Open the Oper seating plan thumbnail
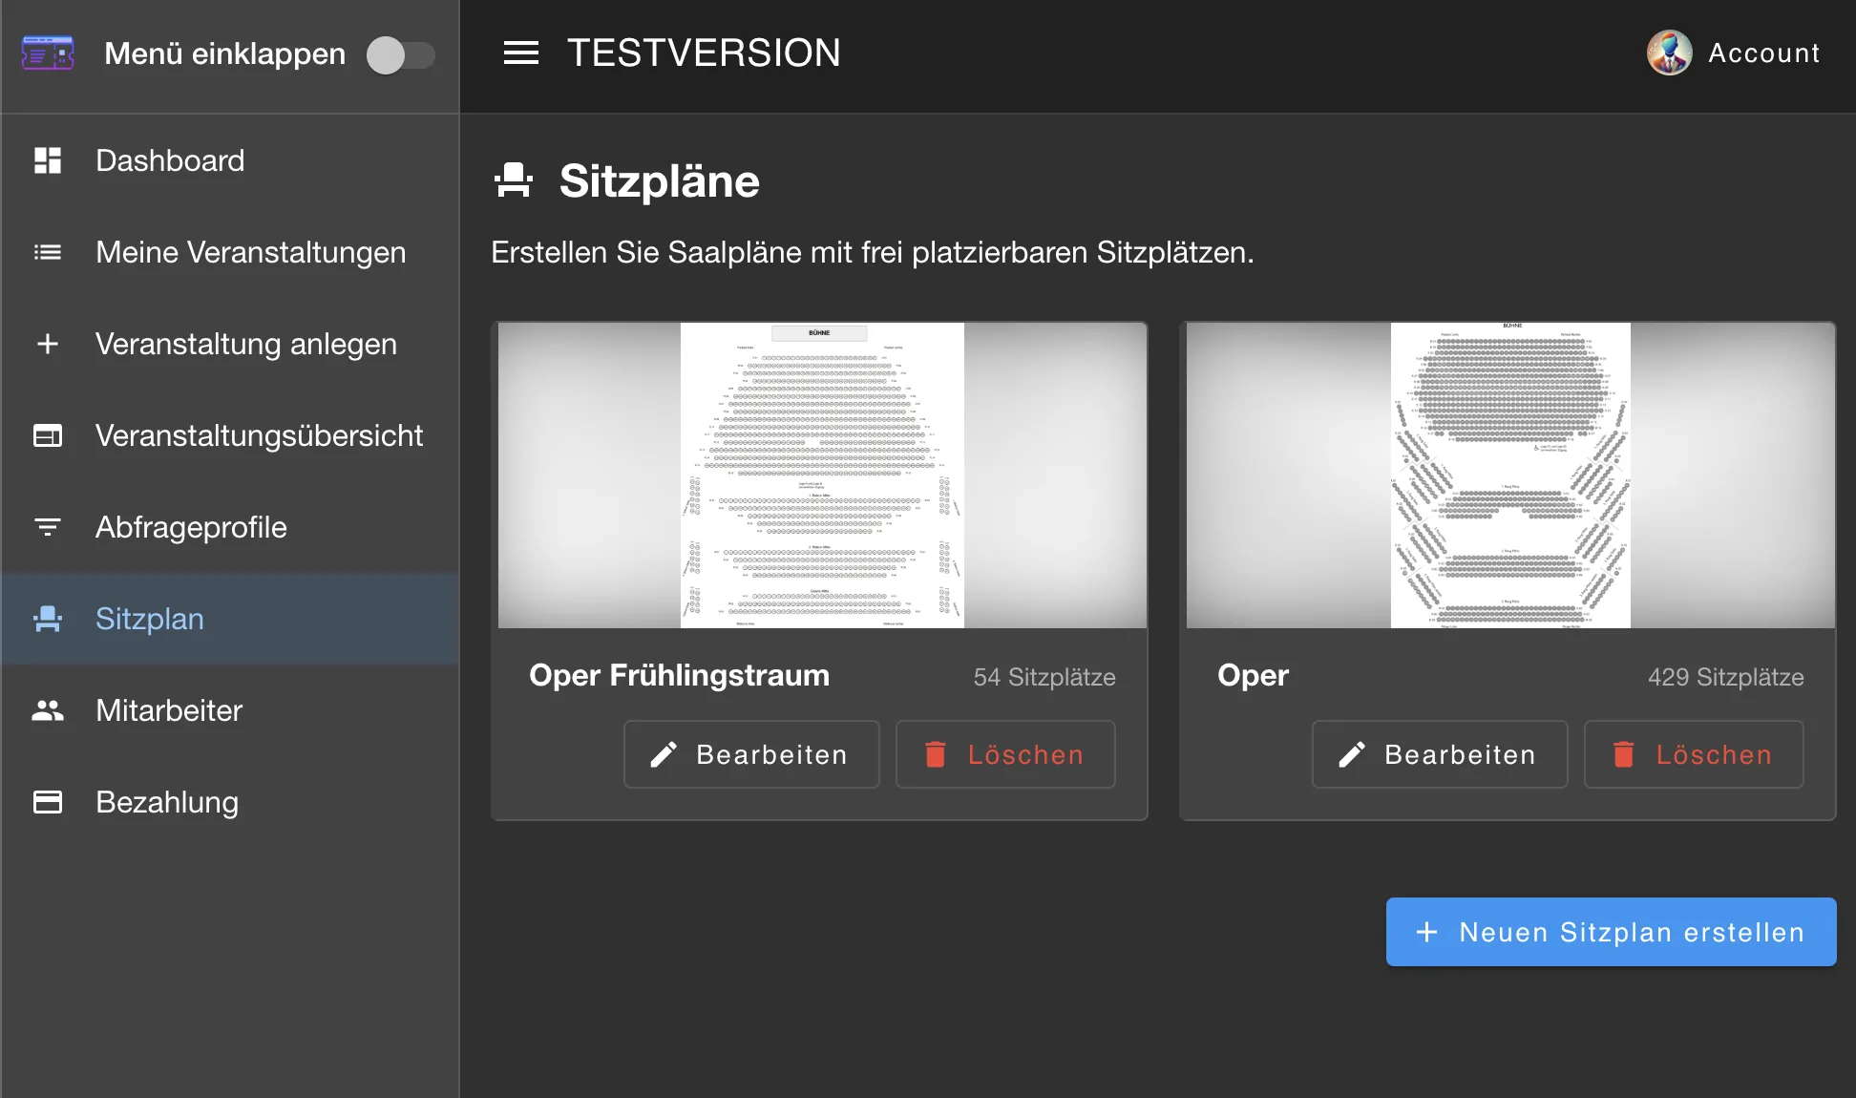This screenshot has width=1856, height=1098. click(1510, 475)
